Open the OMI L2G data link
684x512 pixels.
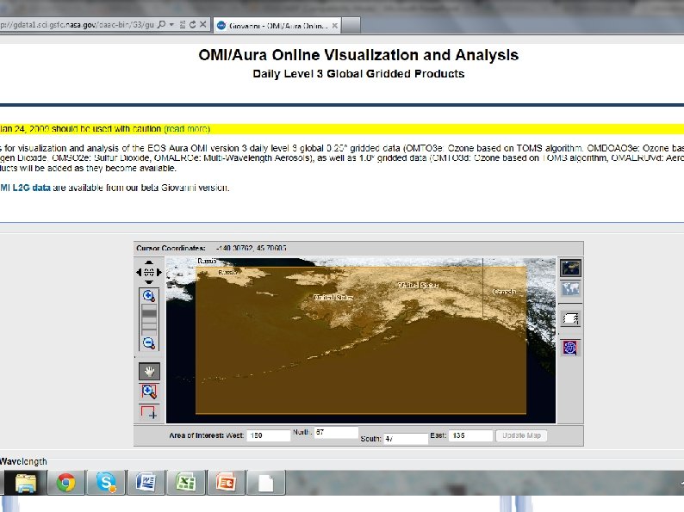[25, 188]
